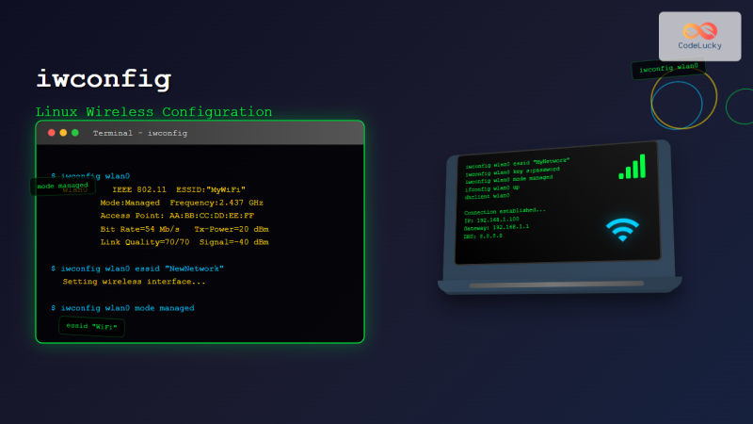Select the "mode managed" floating tag
Viewport: 753px width, 424px height.
(x=62, y=187)
